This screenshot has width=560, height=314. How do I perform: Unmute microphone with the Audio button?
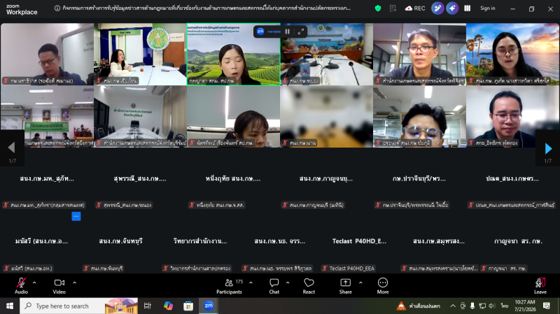coord(21,286)
